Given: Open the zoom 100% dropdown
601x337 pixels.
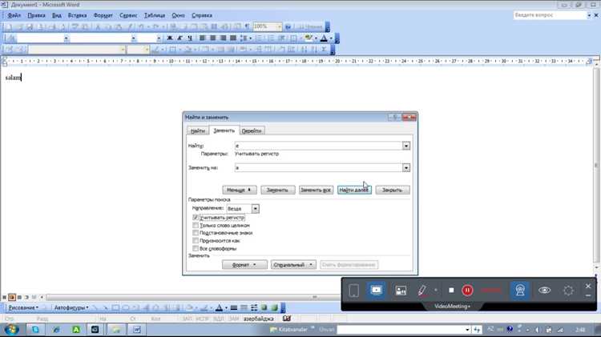Looking at the screenshot, I should pyautogui.click(x=279, y=26).
